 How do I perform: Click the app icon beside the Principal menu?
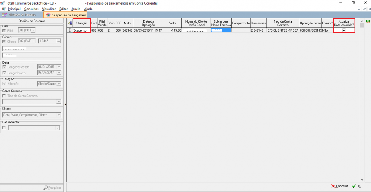pyautogui.click(x=3, y=9)
